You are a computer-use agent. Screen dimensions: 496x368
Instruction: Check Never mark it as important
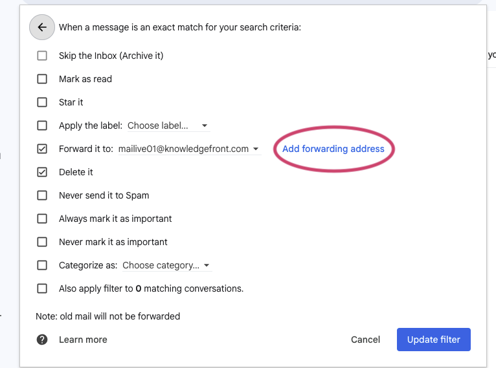click(x=42, y=242)
